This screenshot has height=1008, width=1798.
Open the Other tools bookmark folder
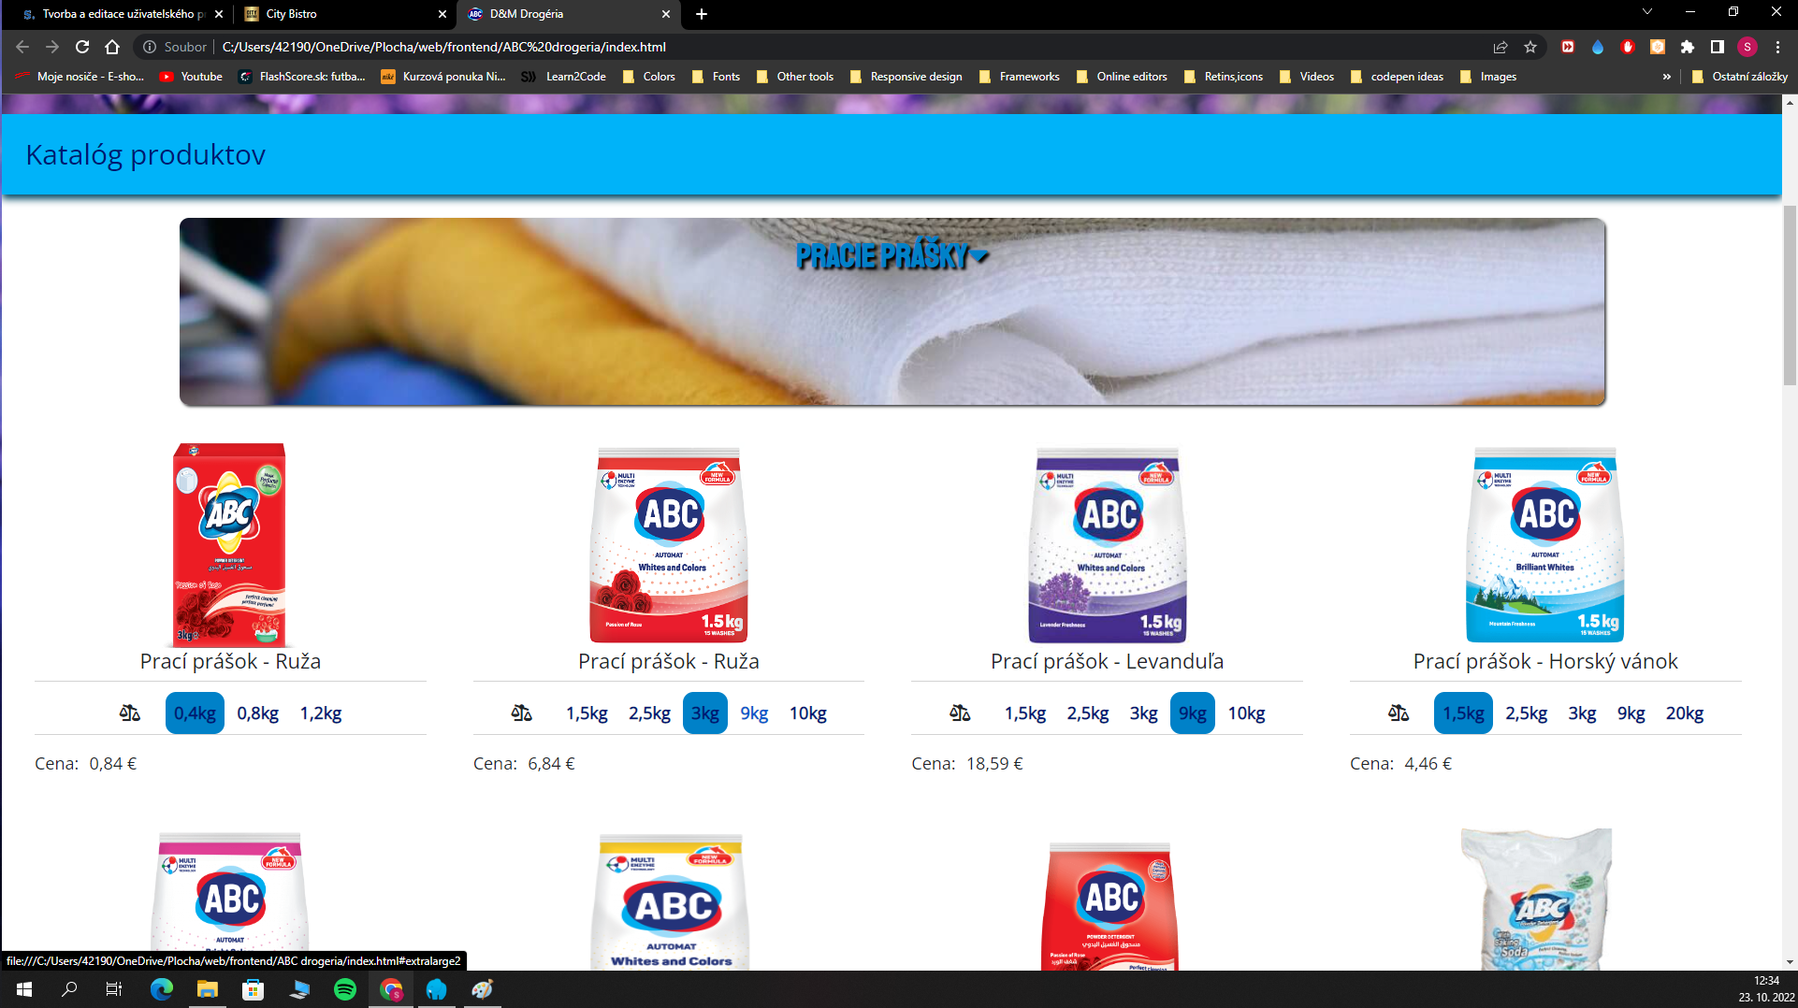(x=794, y=77)
